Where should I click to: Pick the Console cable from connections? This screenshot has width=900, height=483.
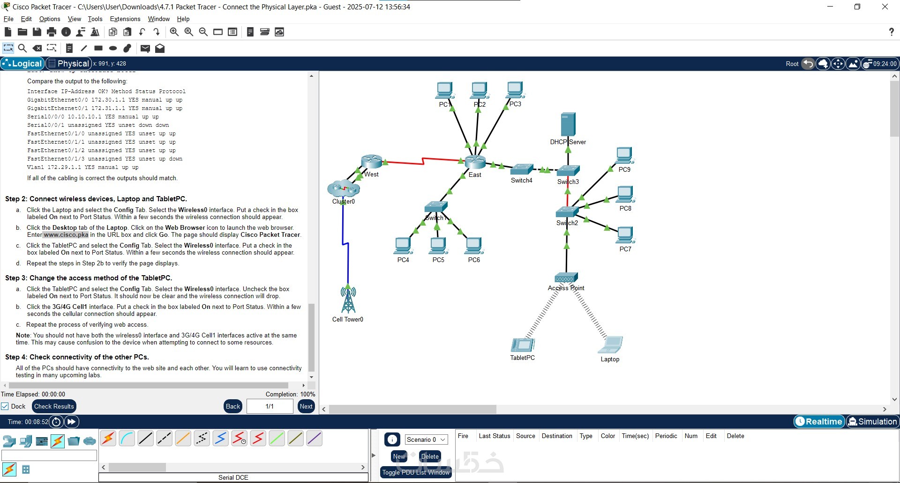tap(127, 439)
